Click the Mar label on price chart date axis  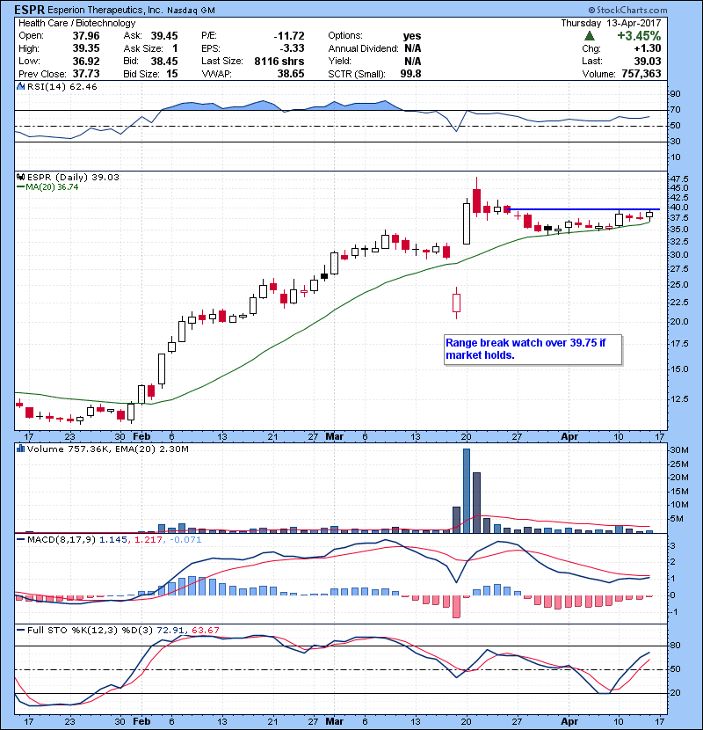coord(334,437)
